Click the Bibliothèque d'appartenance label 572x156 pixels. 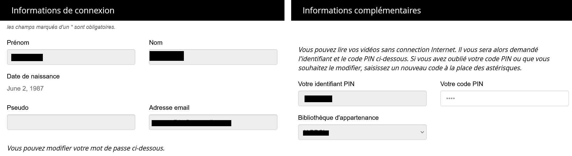coord(338,118)
